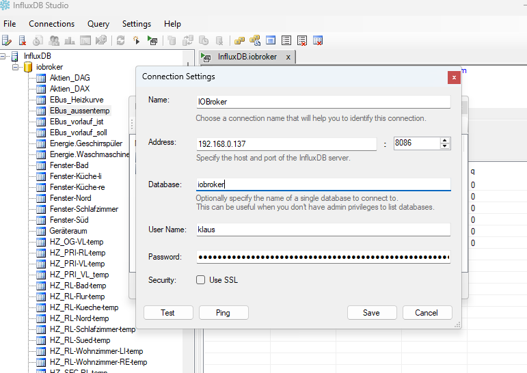Click the edit connection server-with-pencil toolbar icon

point(6,41)
